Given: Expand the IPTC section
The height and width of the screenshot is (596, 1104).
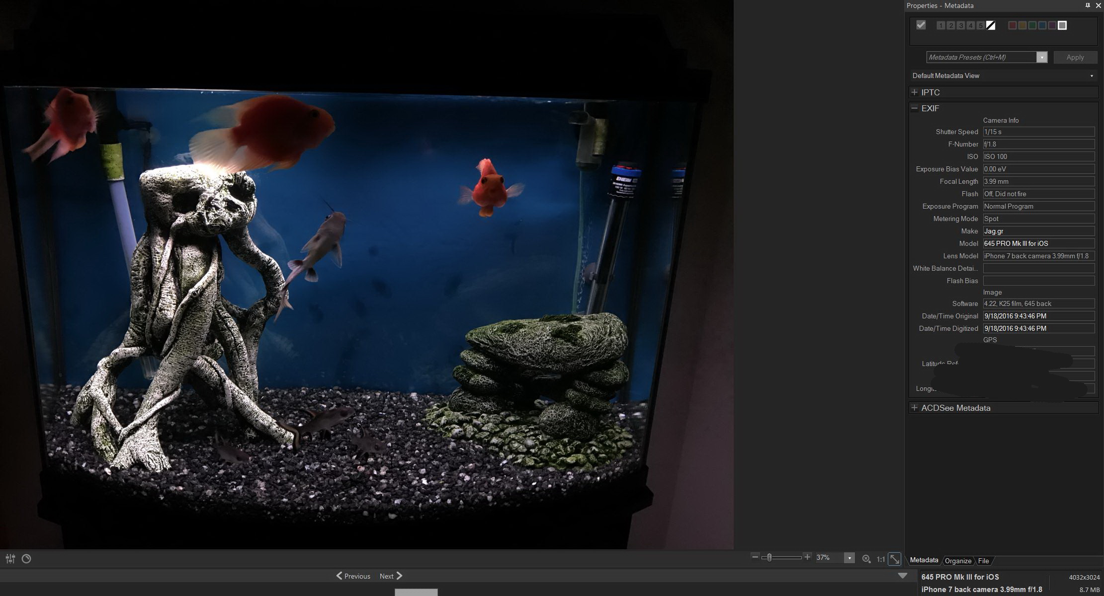Looking at the screenshot, I should tap(914, 92).
